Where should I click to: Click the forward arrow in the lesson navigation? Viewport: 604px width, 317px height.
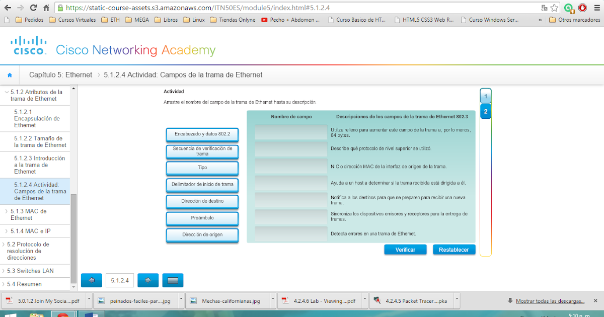tap(147, 280)
